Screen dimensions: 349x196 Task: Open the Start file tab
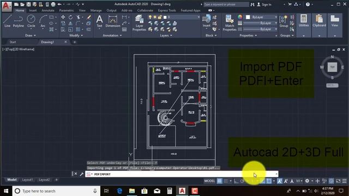(13, 42)
